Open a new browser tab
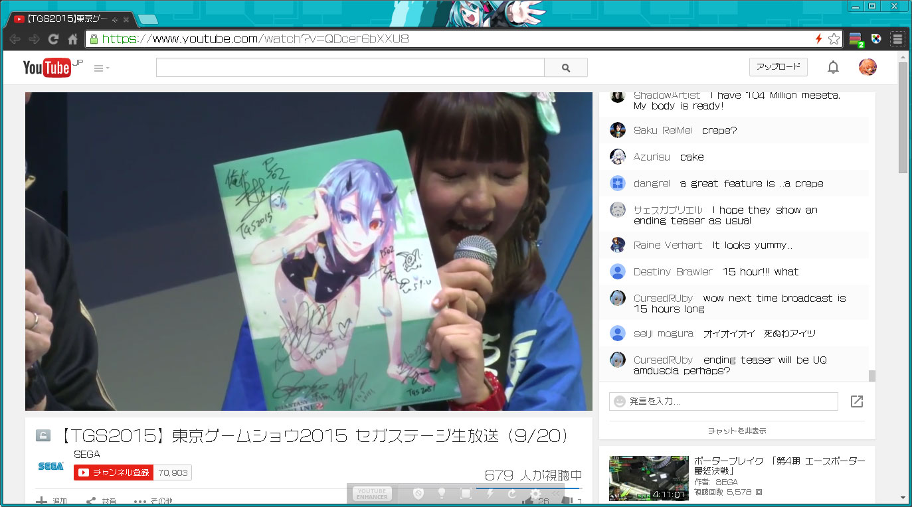The image size is (912, 507). pyautogui.click(x=147, y=19)
